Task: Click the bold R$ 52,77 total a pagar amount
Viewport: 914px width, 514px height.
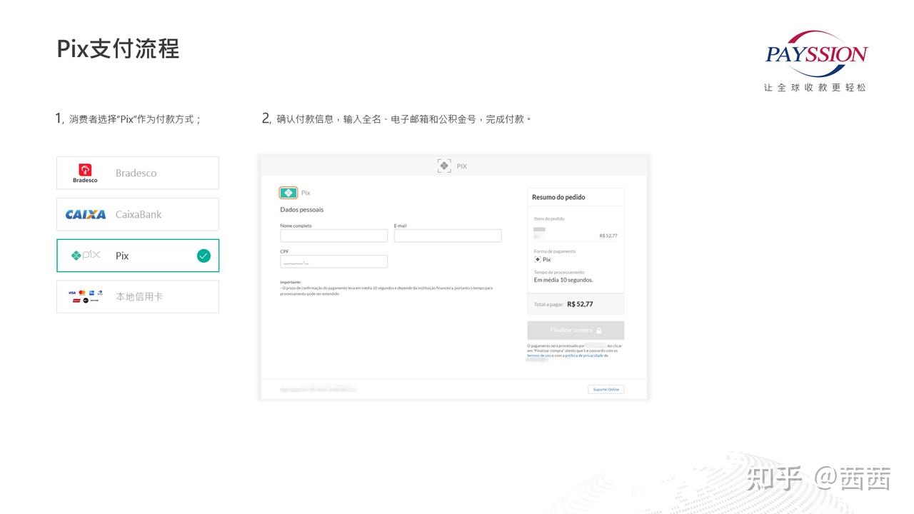Action: (580, 304)
